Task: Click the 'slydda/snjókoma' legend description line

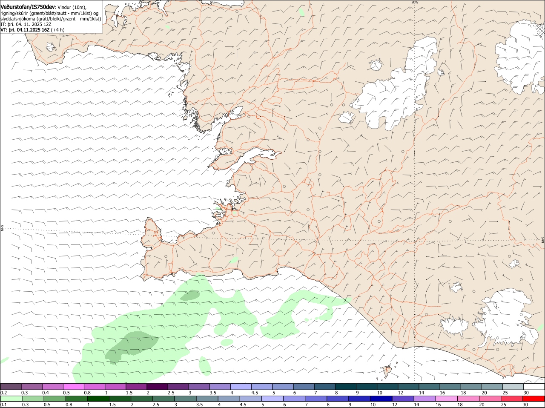Action: [x=51, y=19]
